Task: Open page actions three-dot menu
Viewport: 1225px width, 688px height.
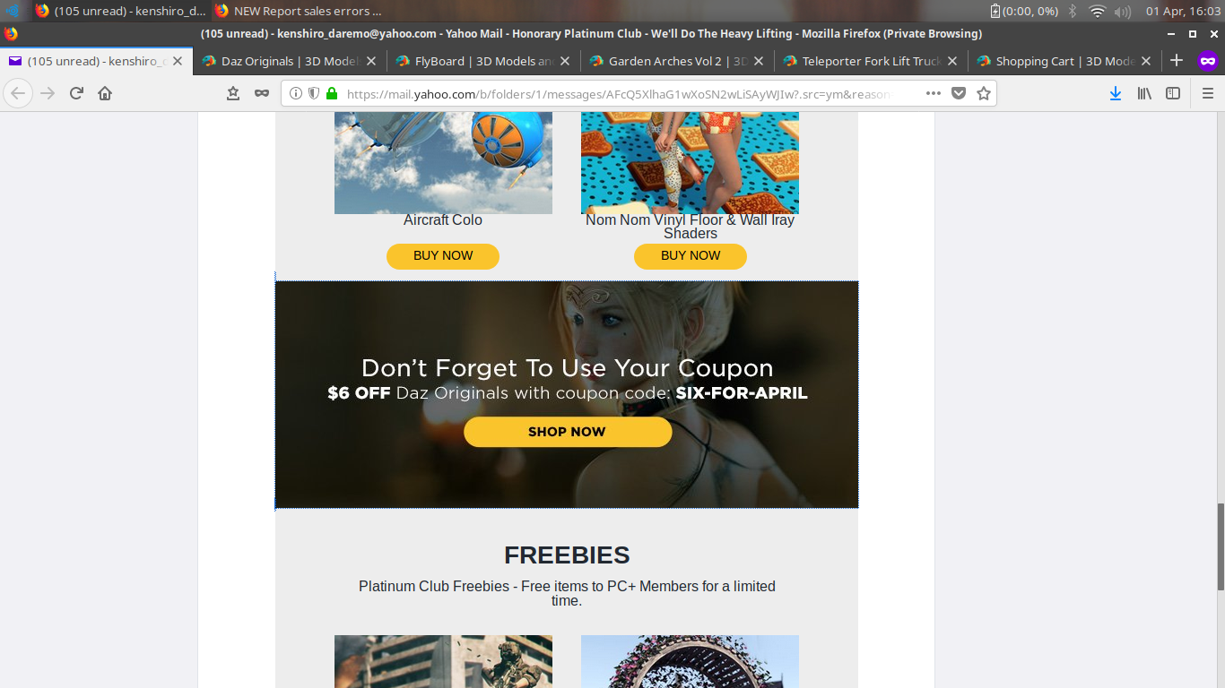Action: [934, 93]
